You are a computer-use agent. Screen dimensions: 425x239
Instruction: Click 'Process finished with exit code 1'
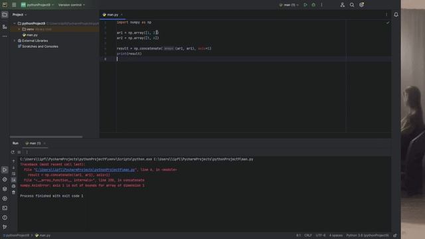(52, 196)
